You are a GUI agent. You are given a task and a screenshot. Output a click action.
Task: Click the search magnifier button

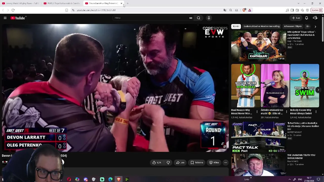point(198,18)
